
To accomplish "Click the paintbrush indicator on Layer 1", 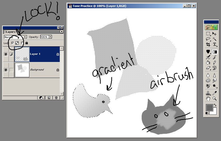I will click(12, 54).
